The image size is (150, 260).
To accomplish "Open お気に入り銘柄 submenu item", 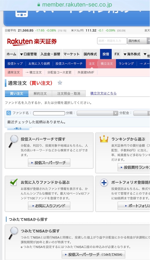I will point(39,64).
